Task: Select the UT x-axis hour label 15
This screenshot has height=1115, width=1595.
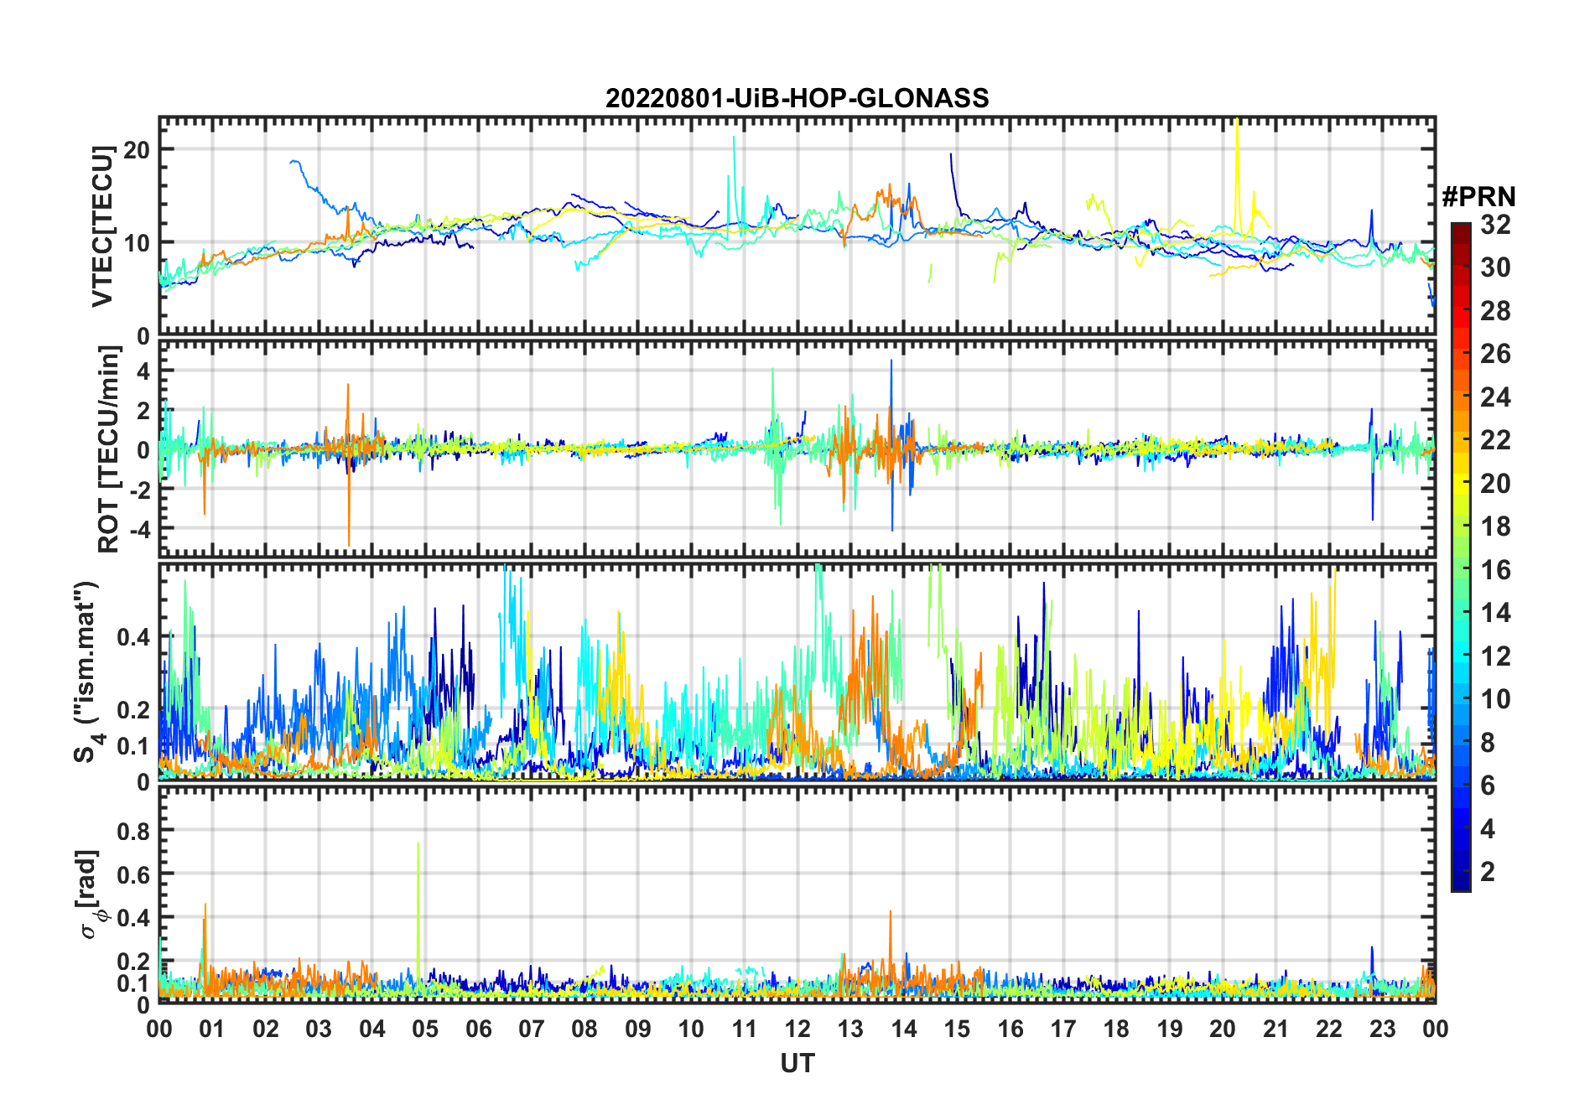Action: tap(957, 1029)
